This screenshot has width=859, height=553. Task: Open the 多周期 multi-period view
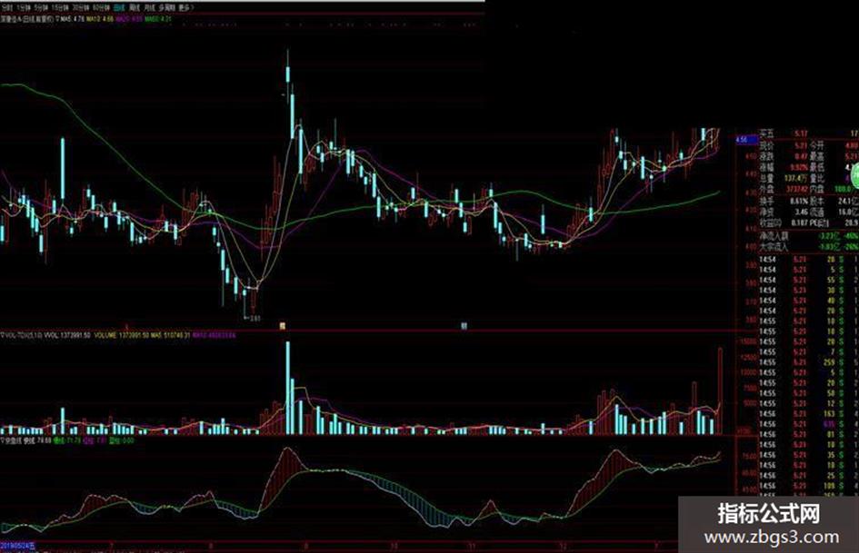[166, 7]
